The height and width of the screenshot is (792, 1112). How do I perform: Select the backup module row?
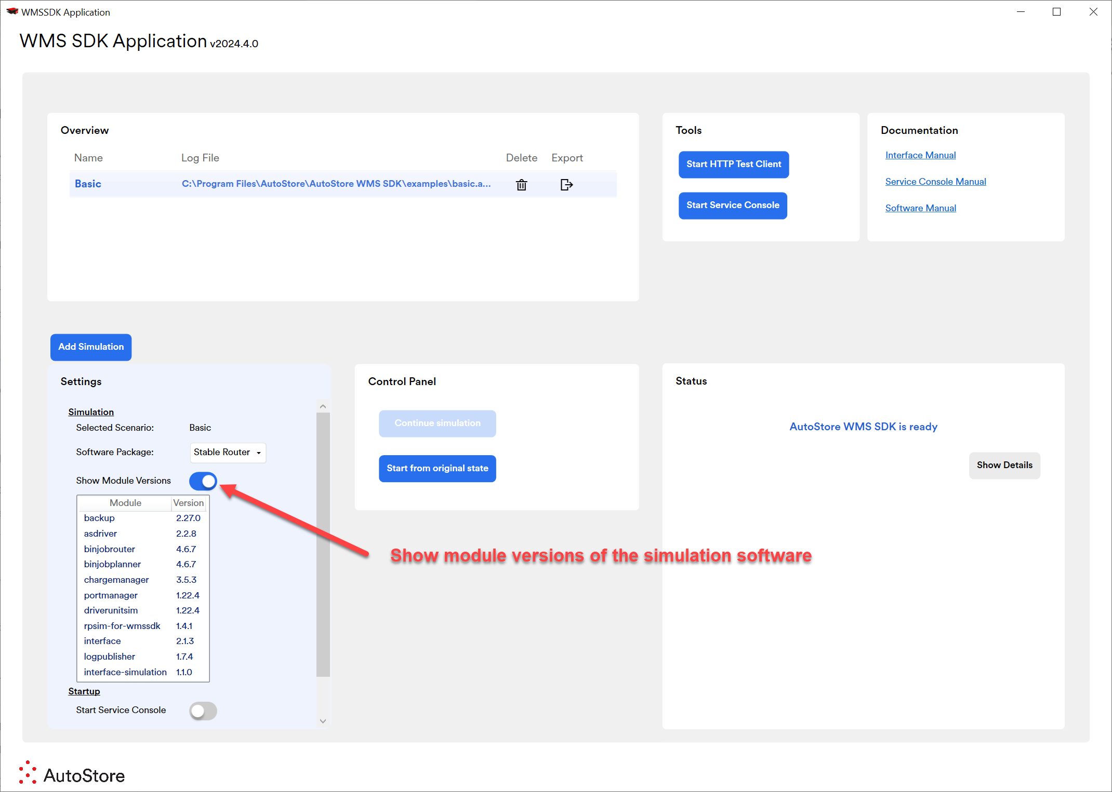pos(143,518)
